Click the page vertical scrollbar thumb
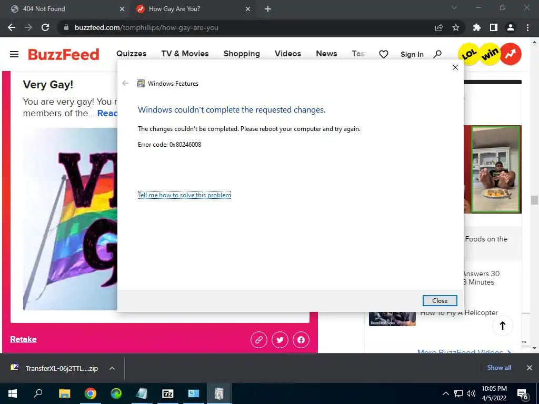 point(534,200)
